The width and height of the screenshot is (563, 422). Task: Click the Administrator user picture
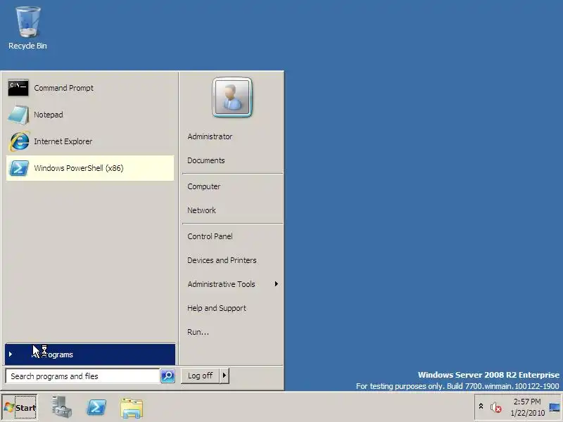click(232, 97)
